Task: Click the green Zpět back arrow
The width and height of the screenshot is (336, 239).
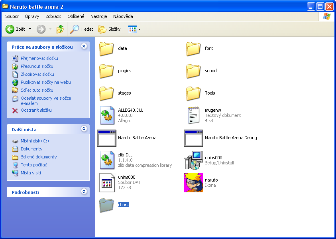Action: [10, 29]
